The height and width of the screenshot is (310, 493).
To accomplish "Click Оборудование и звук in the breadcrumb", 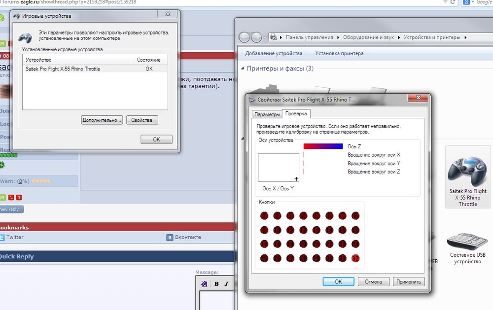I will coord(368,37).
